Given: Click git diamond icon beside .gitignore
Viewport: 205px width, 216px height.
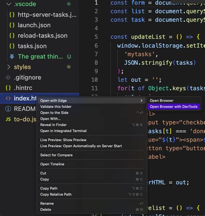Looking at the screenshot, I should pos(8,77).
